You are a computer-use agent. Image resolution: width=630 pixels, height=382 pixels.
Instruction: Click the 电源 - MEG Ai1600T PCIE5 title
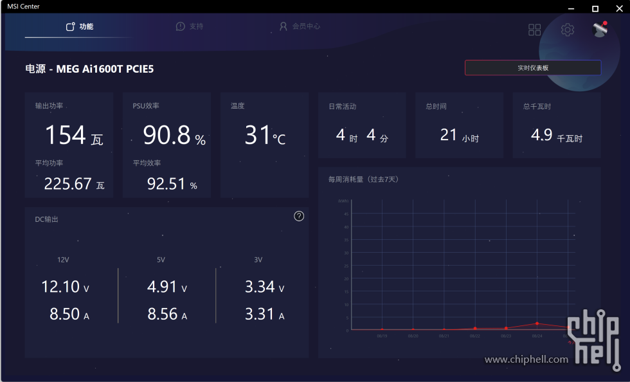tap(89, 69)
